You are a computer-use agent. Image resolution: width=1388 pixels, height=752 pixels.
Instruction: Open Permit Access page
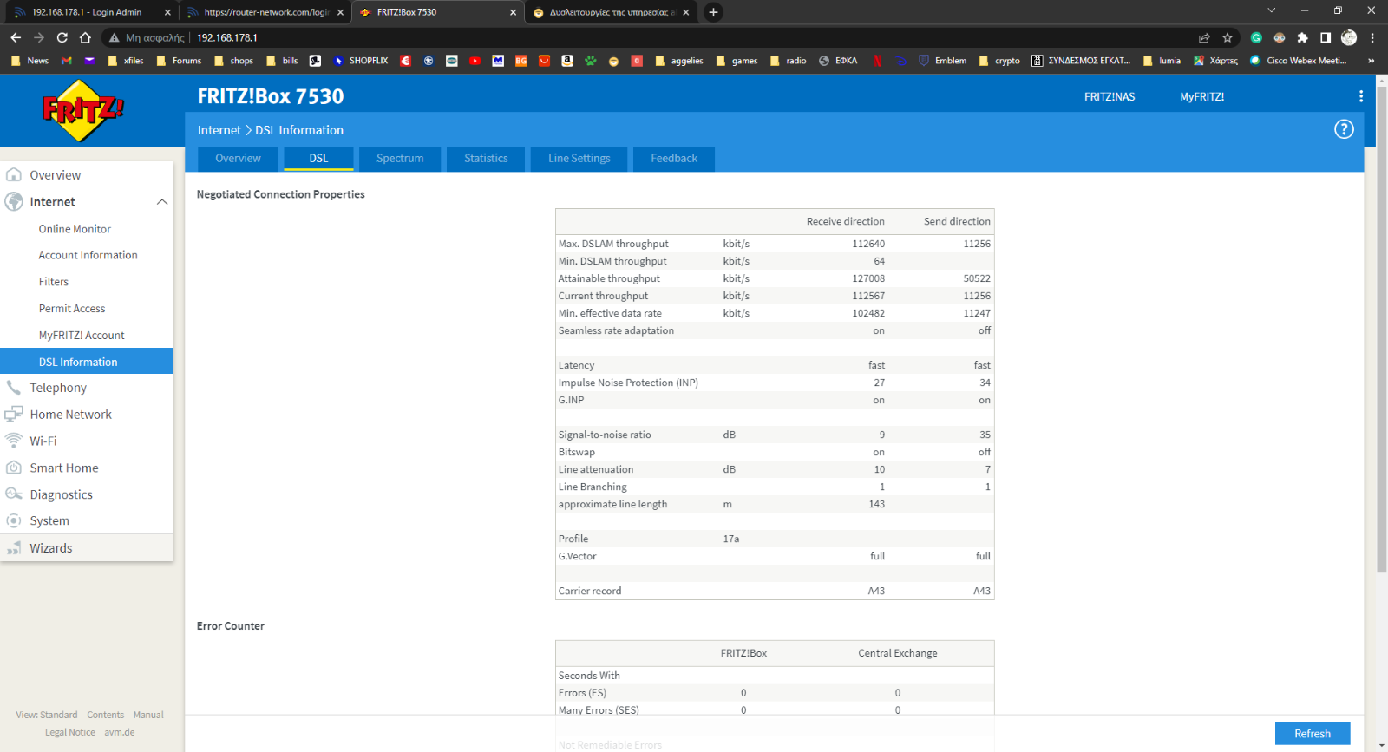(x=72, y=309)
